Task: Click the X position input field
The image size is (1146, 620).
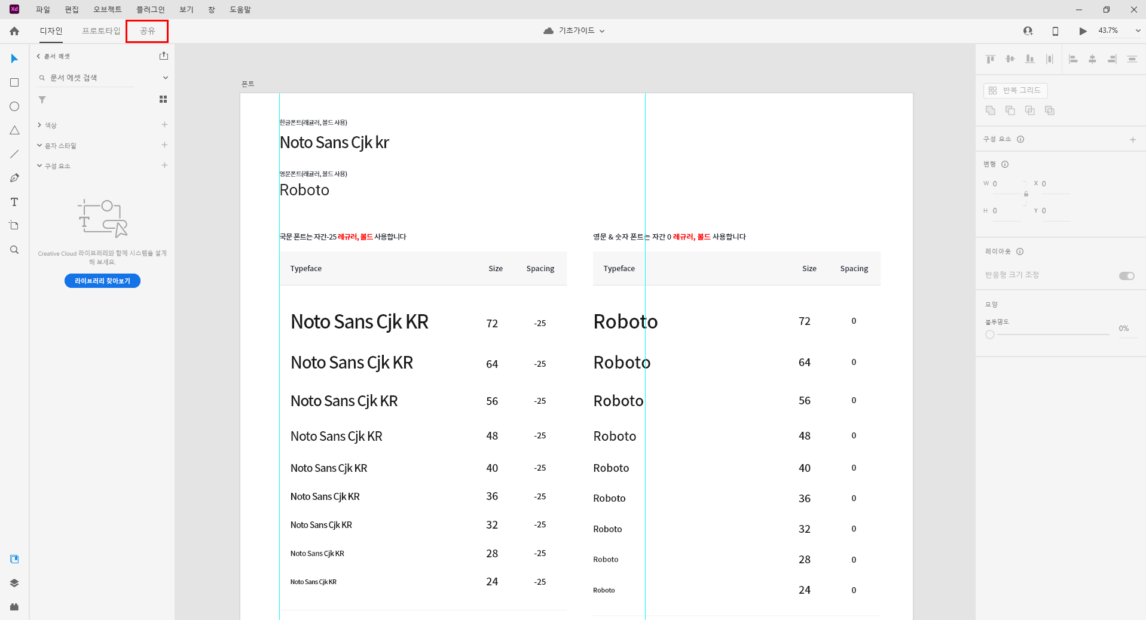Action: click(x=1056, y=184)
